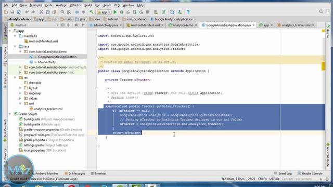Click the Collapse All icon in Project panel
333x187 pixels.
(69, 25)
